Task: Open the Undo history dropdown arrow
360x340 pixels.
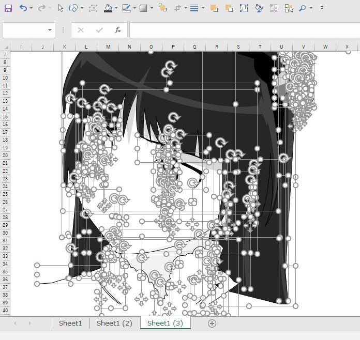Action: pyautogui.click(x=31, y=8)
